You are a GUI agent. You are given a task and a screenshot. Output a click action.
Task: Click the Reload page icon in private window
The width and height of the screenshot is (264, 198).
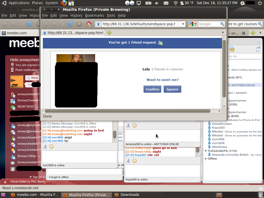[x=70, y=24]
